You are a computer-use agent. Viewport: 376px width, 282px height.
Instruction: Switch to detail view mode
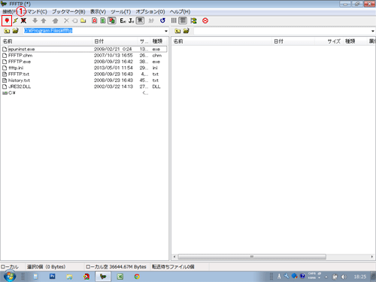183,20
